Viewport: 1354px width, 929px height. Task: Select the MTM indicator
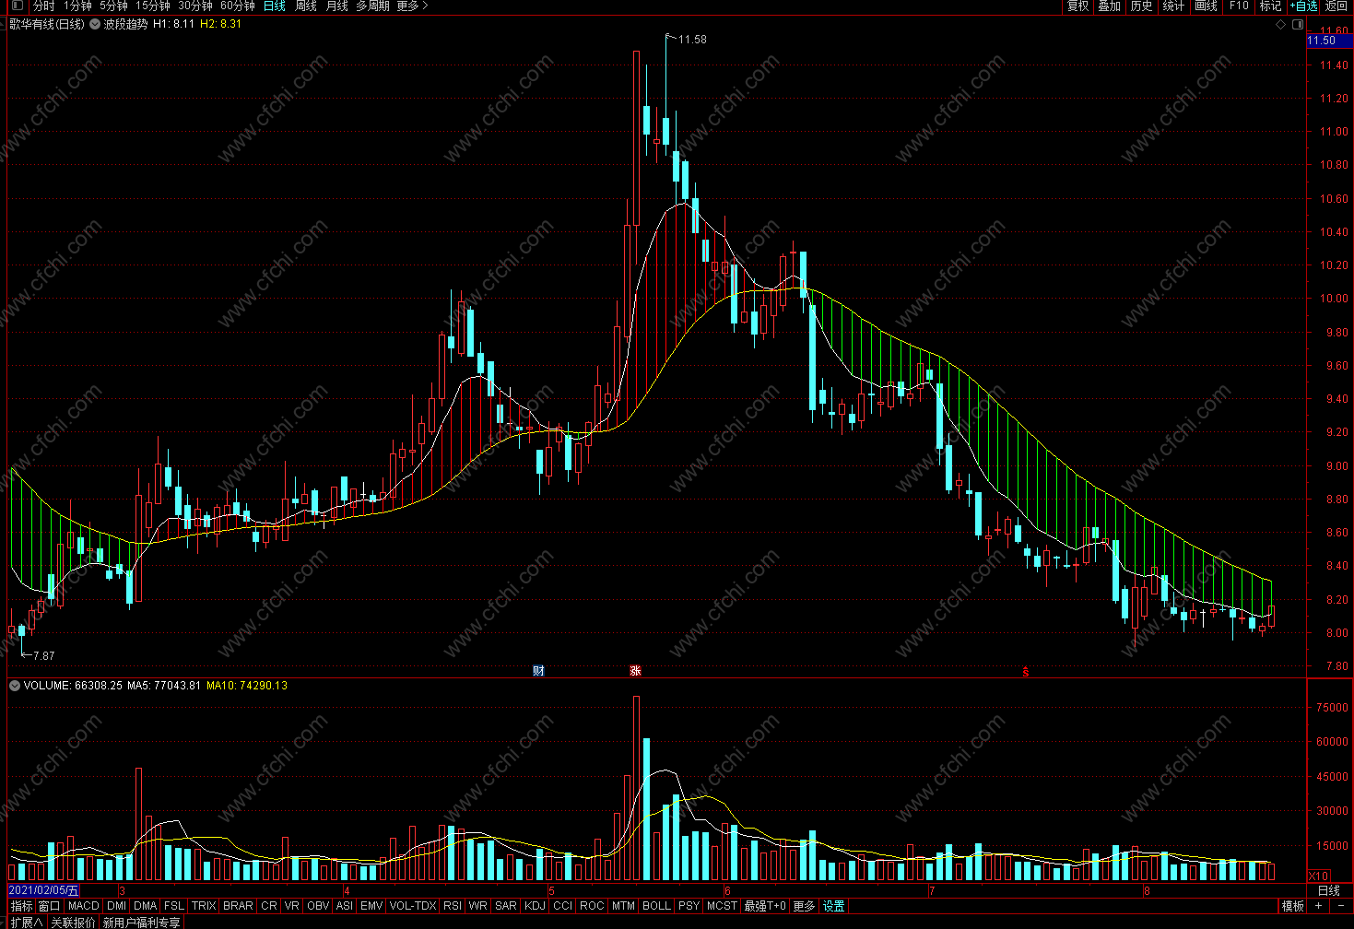pos(623,906)
